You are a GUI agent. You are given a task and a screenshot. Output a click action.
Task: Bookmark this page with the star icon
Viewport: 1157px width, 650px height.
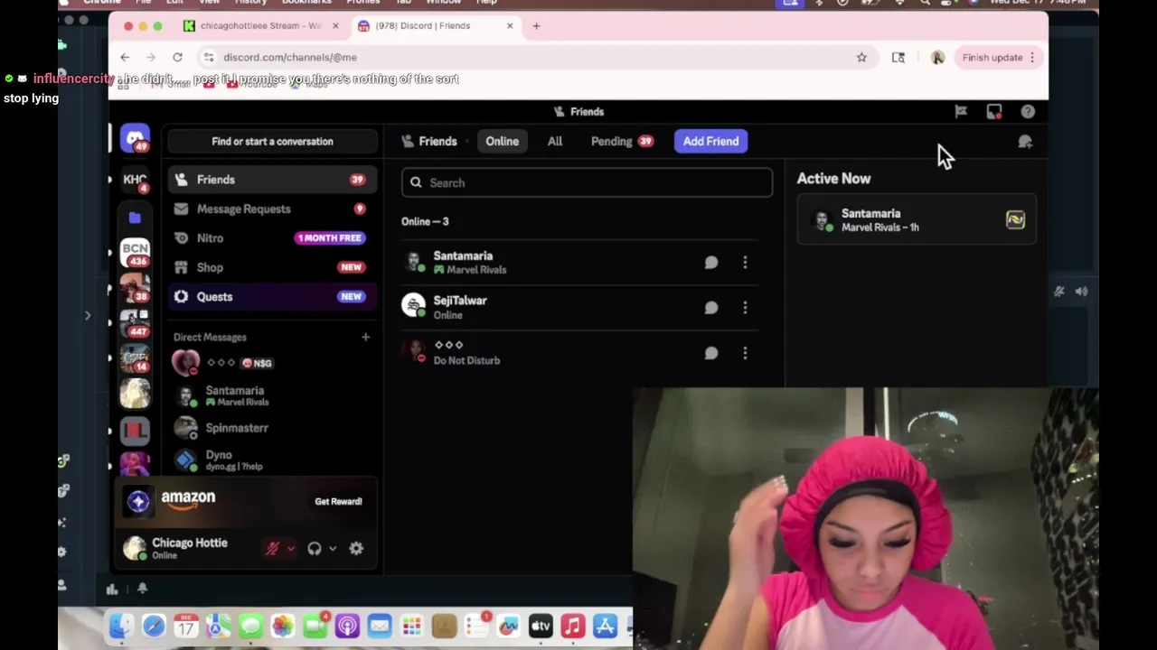point(861,57)
